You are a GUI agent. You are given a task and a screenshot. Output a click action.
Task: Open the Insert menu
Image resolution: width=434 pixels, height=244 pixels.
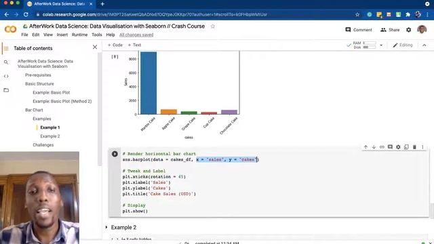[x=62, y=35]
